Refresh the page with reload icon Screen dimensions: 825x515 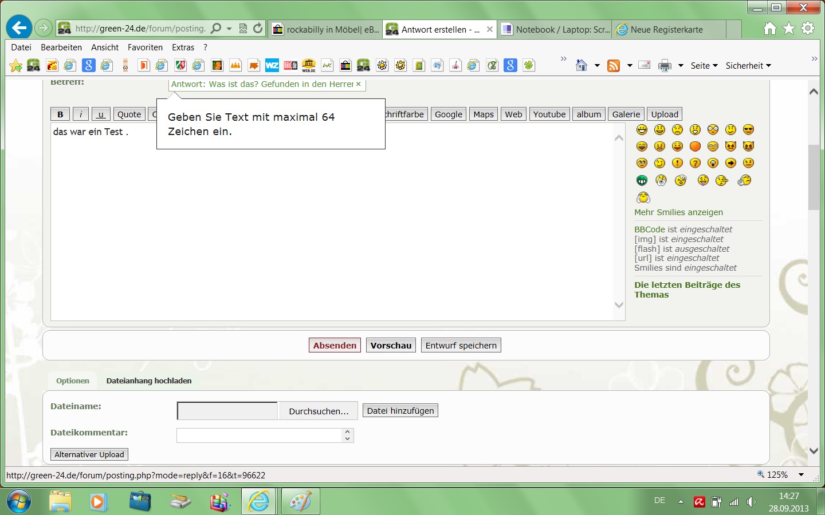tap(258, 29)
